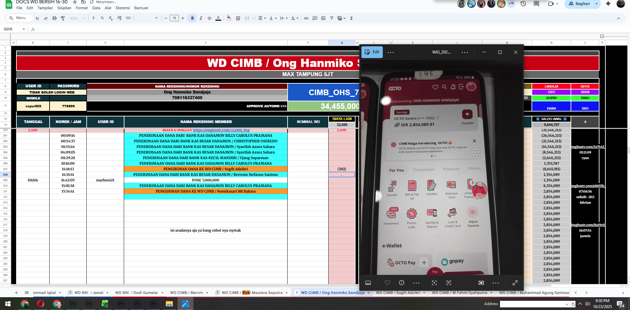
Task: Add new sheet with plus button
Action: click(x=16, y=293)
